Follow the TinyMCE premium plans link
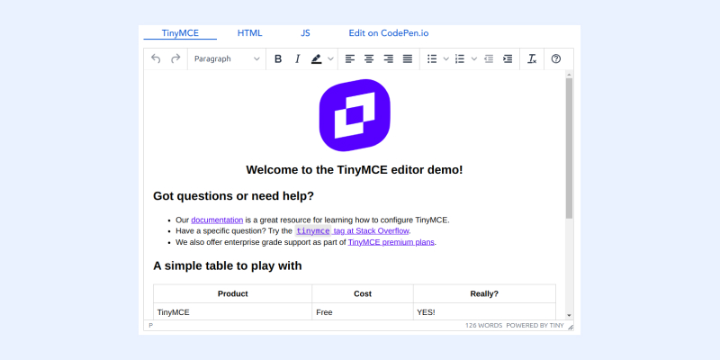Viewport: 720px width, 360px height. 391,242
